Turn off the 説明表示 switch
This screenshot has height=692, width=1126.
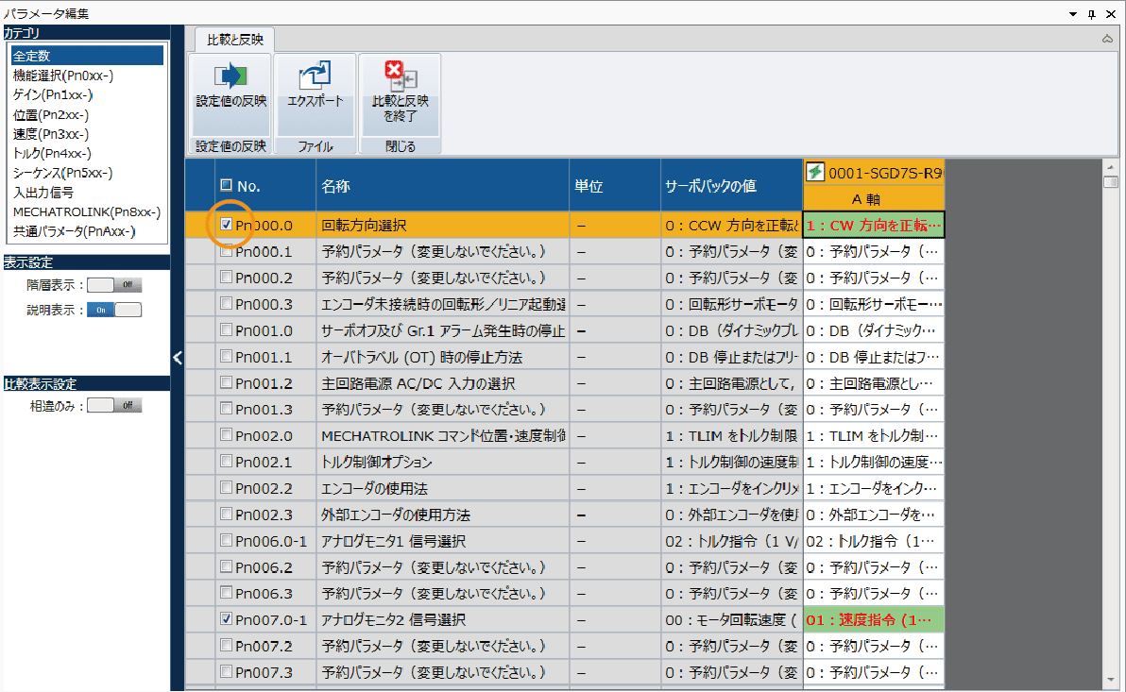click(113, 310)
